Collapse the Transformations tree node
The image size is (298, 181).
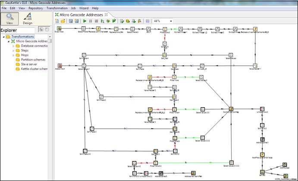[x=3, y=36]
